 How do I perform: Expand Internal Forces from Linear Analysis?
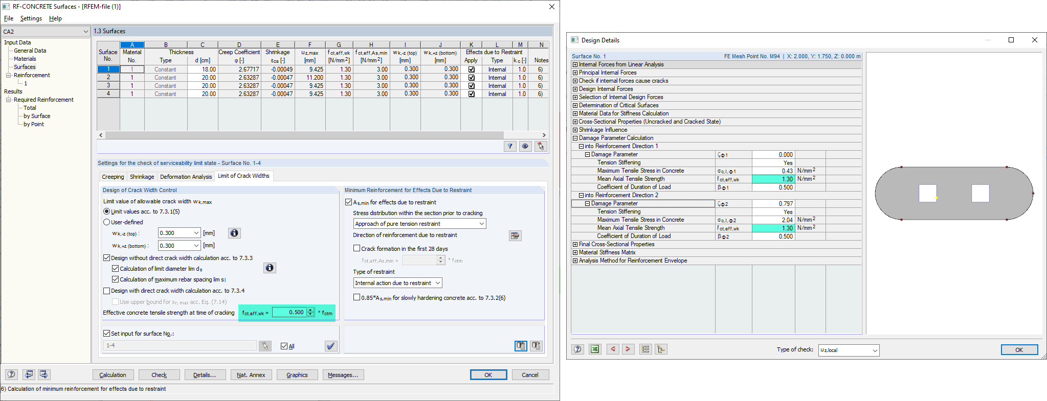click(x=575, y=64)
